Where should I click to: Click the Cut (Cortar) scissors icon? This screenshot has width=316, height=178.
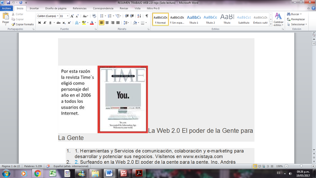pos(13,14)
